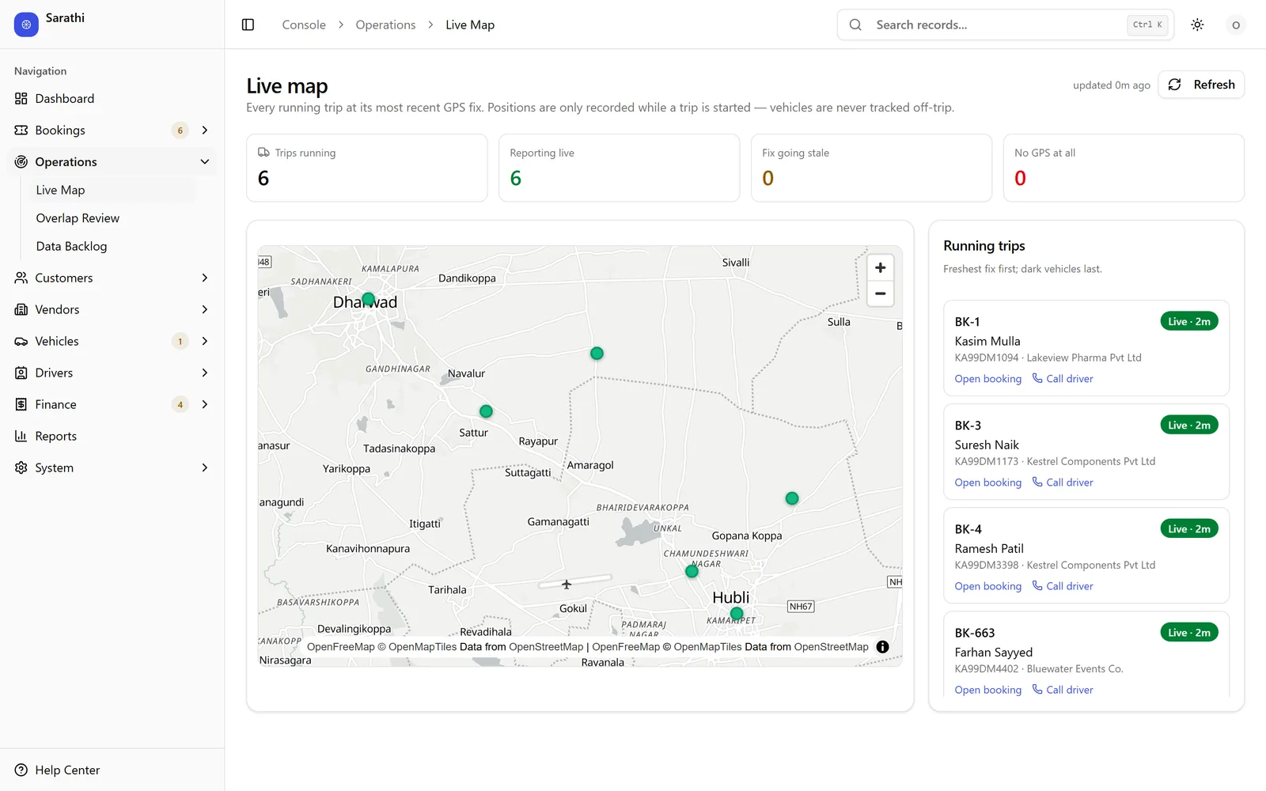Call driver Kasim Mulla

coord(1063,379)
